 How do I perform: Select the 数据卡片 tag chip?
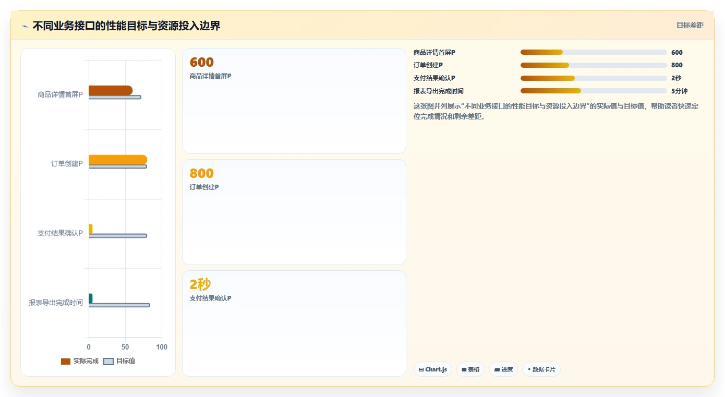(x=541, y=369)
